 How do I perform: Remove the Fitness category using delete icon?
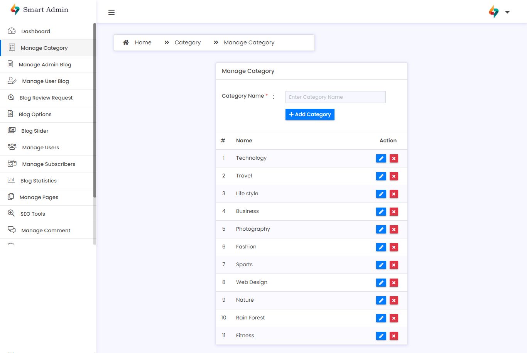pyautogui.click(x=394, y=336)
